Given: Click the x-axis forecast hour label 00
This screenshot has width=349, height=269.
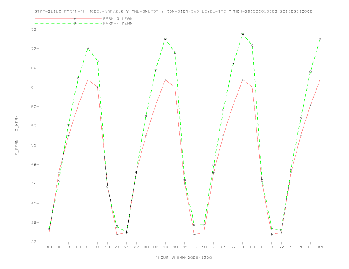Looking at the screenshot, I should (x=49, y=247).
